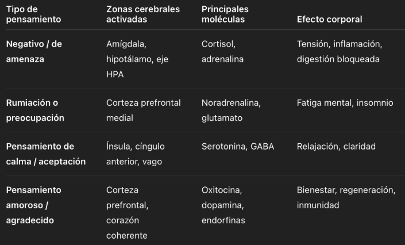405x245 pixels.
Task: Click the 'Amígdala, hipotálamo, eje HPA' cell
Action: point(137,59)
